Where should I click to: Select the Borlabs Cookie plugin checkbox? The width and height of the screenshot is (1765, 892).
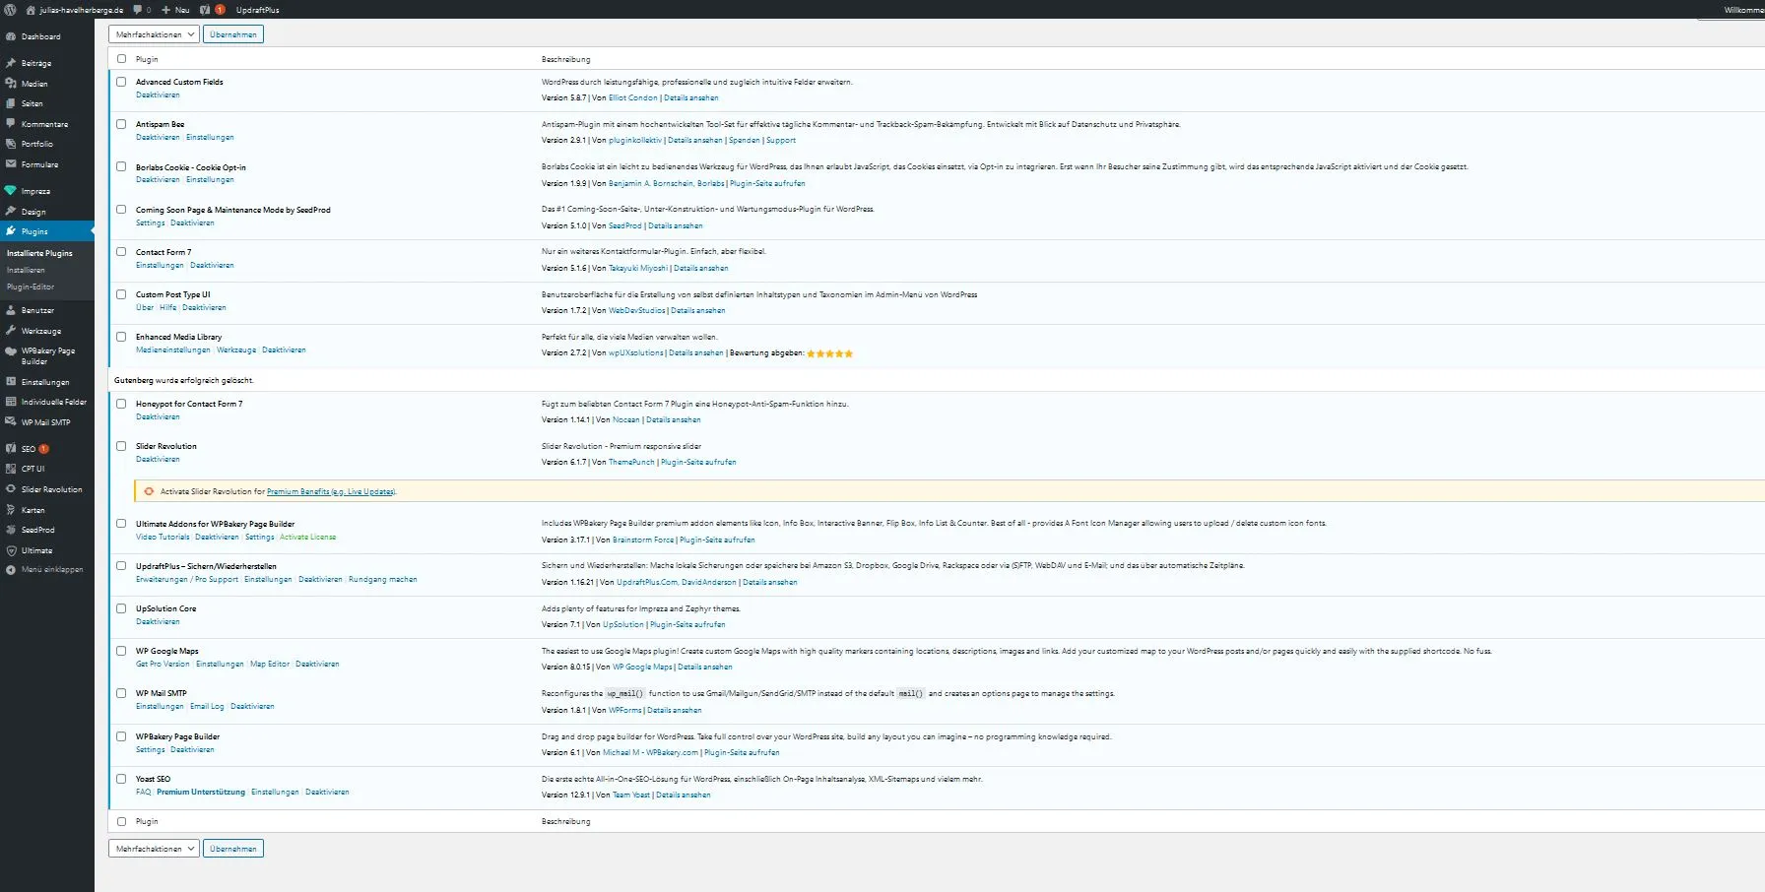121,166
